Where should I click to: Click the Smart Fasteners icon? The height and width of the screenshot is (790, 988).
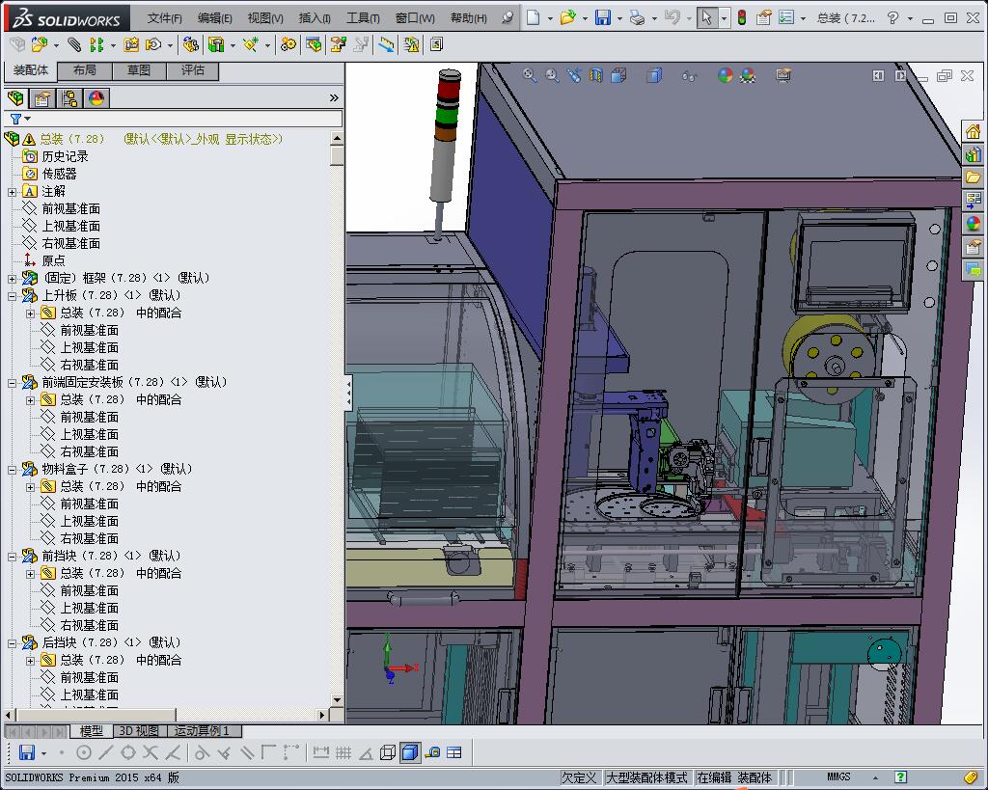click(131, 44)
